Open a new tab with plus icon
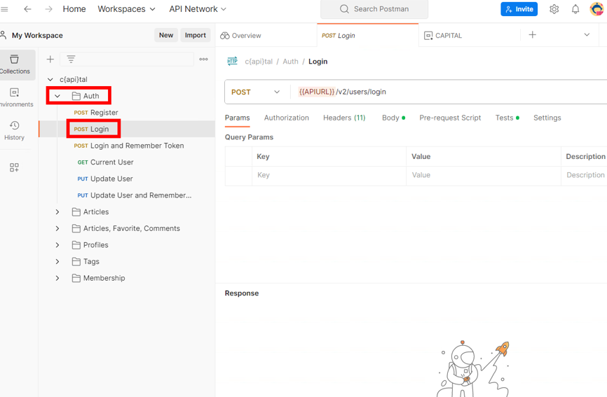The height and width of the screenshot is (397, 607). pos(532,35)
